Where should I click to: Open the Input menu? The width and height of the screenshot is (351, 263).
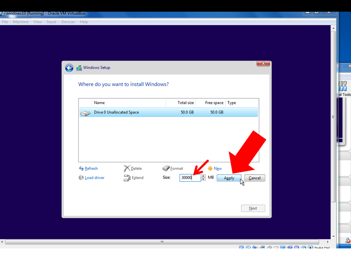tap(51, 22)
